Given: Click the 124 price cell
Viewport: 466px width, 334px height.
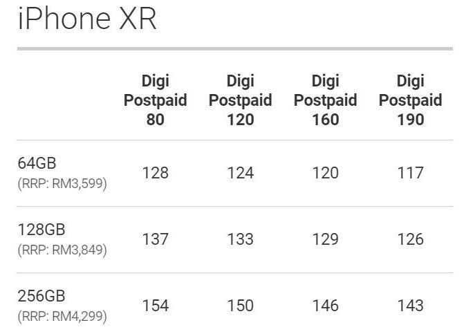Looking at the screenshot, I should [x=240, y=173].
